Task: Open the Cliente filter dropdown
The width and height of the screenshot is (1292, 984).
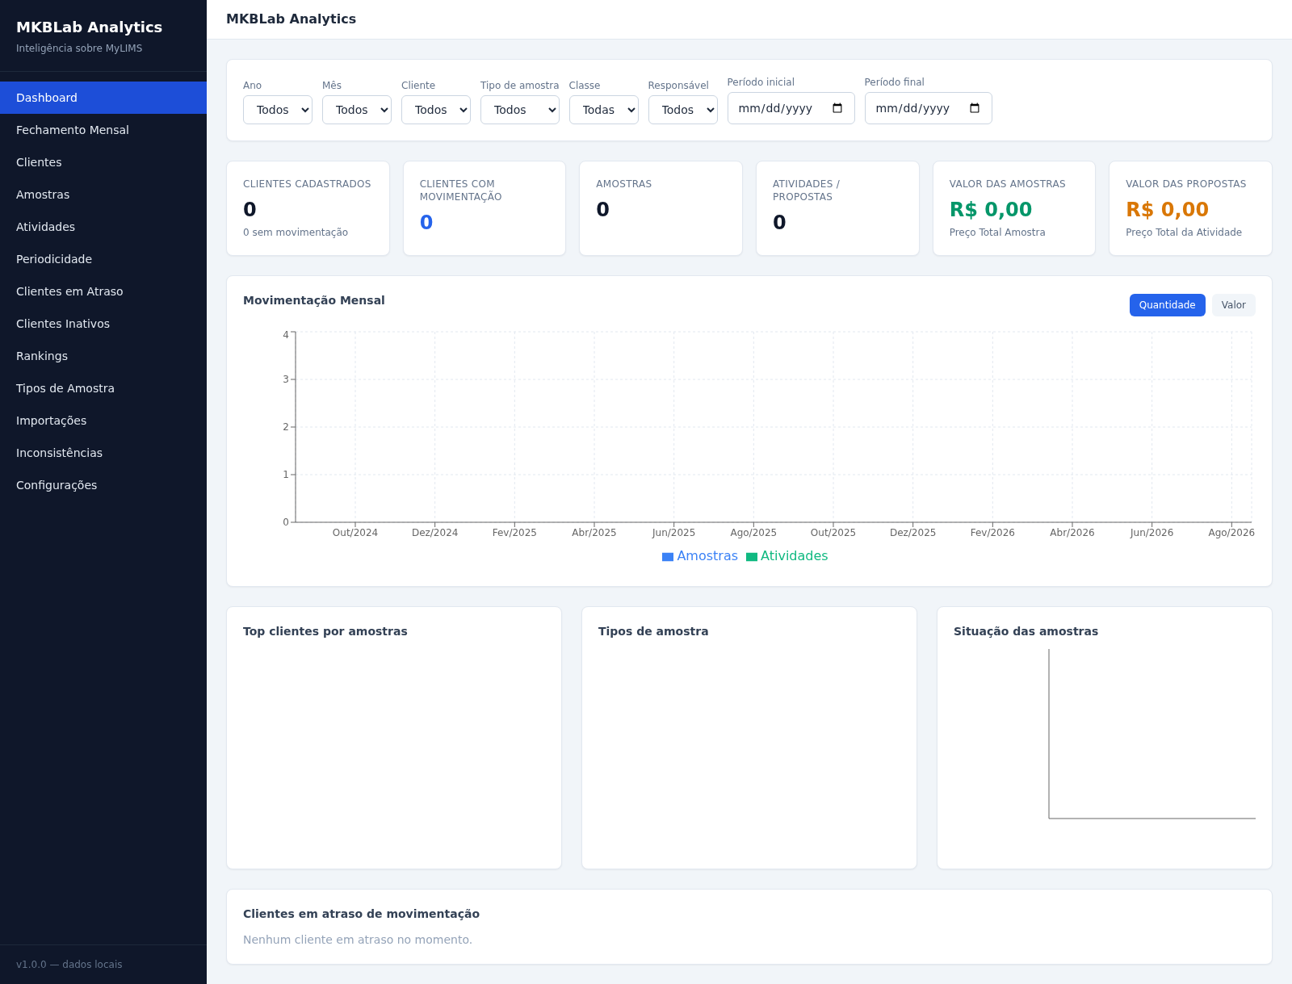Action: click(x=436, y=110)
